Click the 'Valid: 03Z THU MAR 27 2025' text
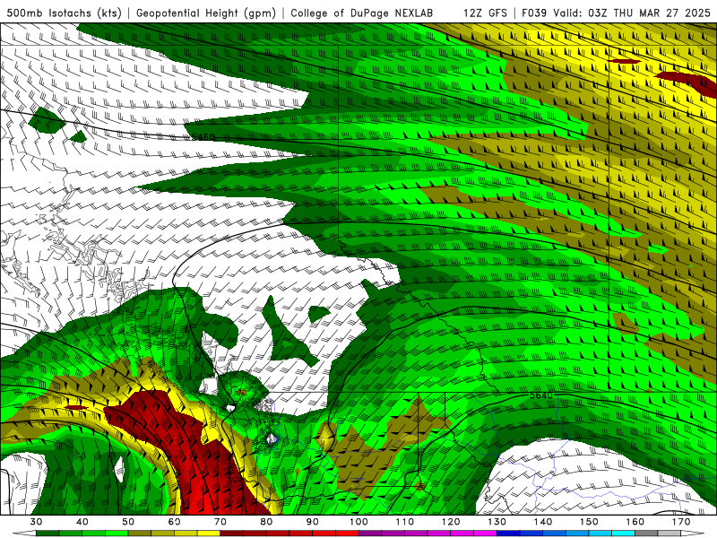The image size is (717, 538). [x=632, y=13]
